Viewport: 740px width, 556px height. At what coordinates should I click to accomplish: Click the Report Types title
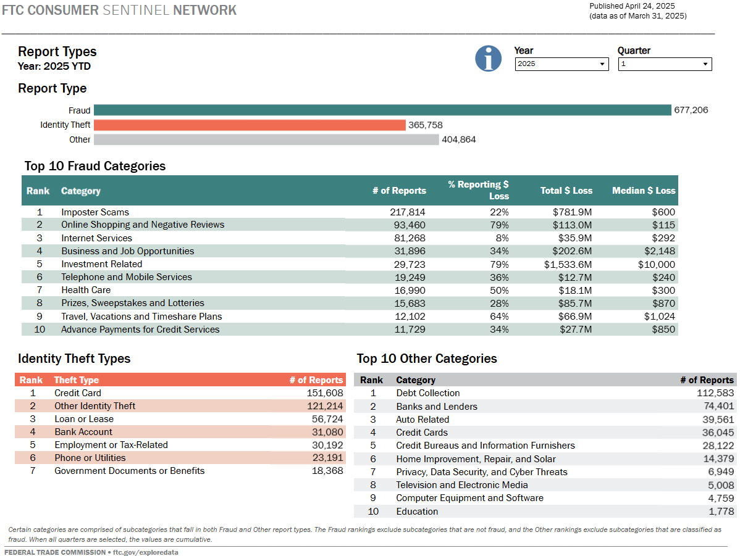(x=57, y=51)
